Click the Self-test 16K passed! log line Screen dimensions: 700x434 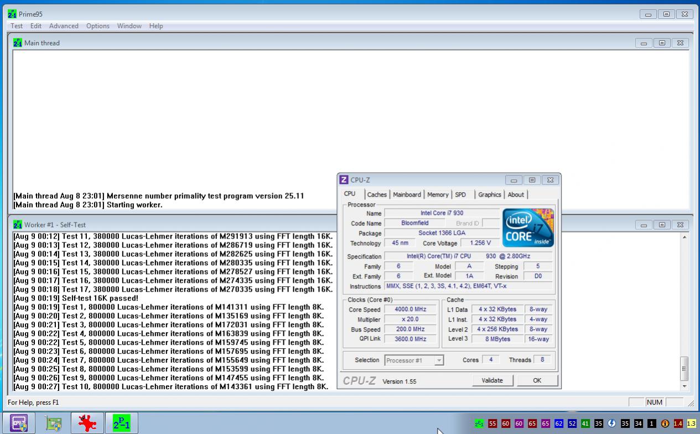coord(76,298)
